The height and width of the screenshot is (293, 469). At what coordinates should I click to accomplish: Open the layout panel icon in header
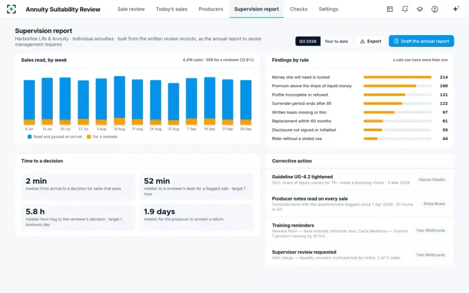pyautogui.click(x=390, y=9)
